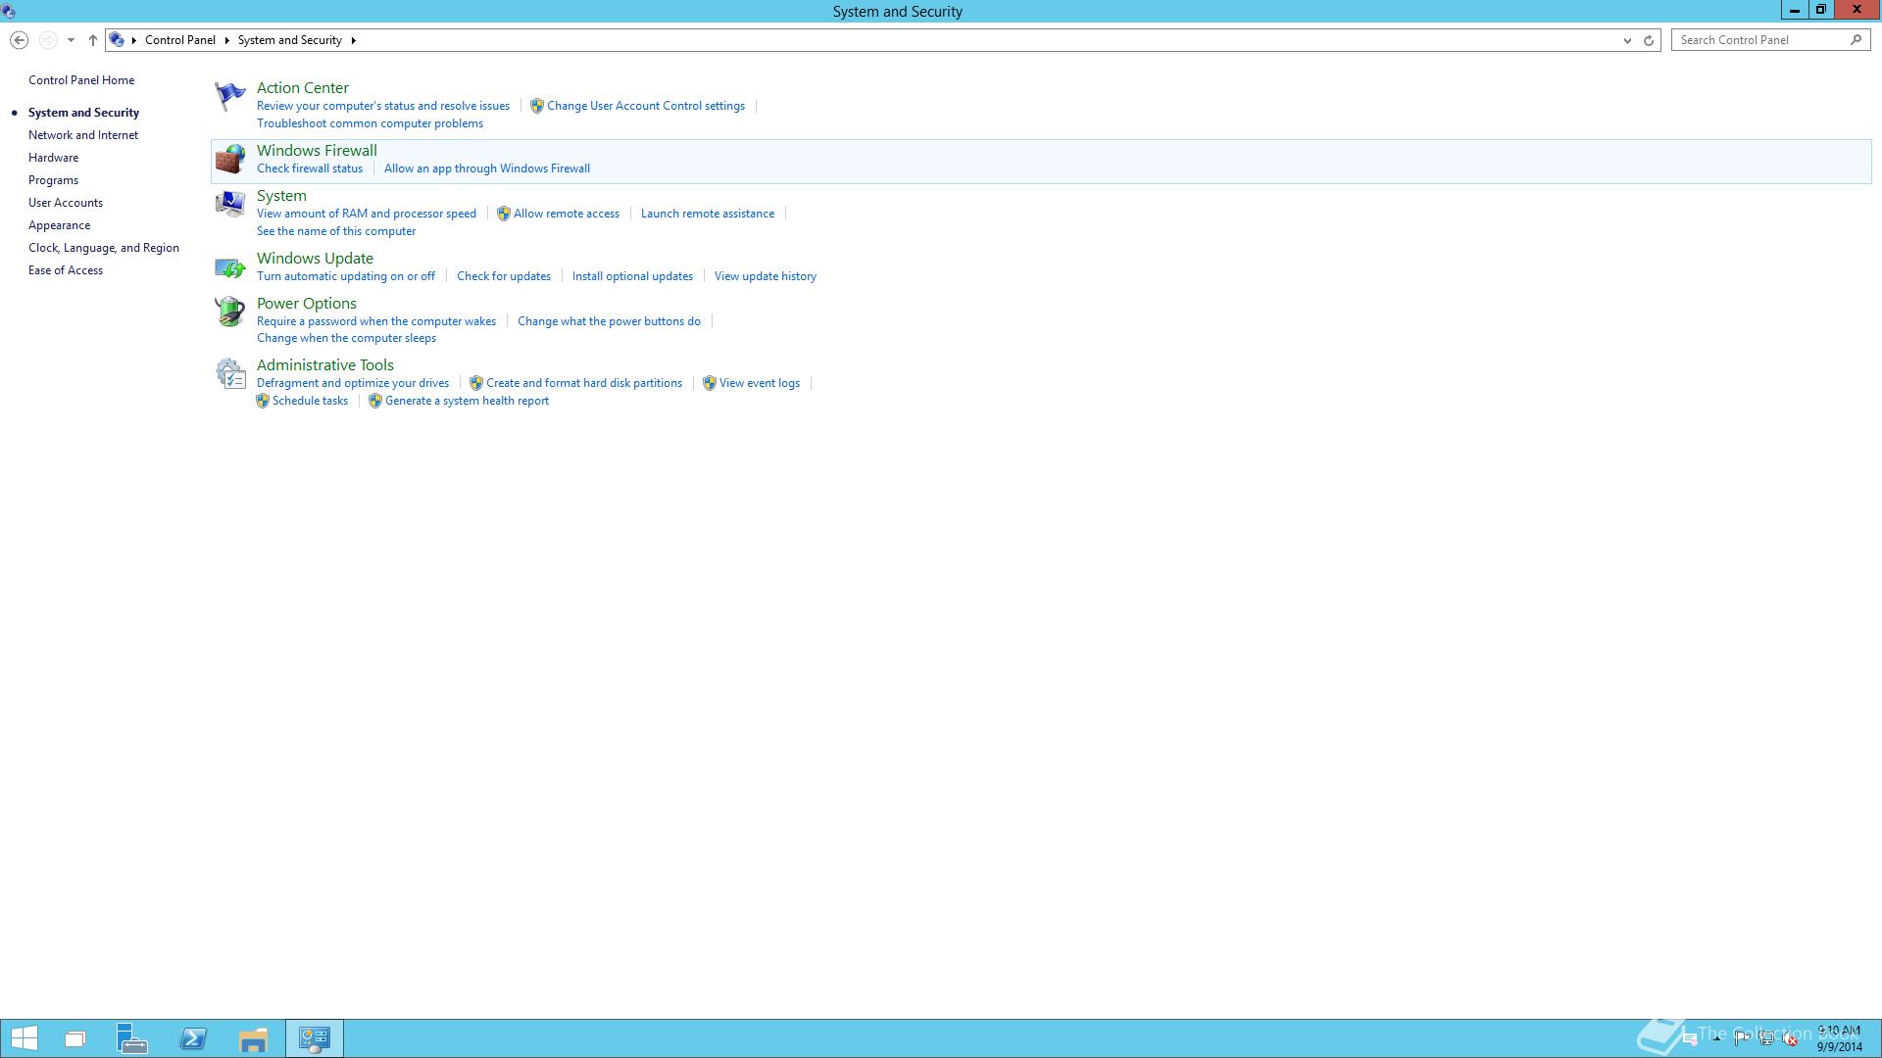Click See the name of this computer
The height and width of the screenshot is (1058, 1882).
336,231
